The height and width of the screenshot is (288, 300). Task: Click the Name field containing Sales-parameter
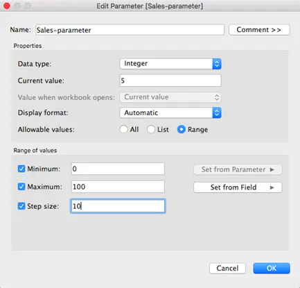[130, 30]
